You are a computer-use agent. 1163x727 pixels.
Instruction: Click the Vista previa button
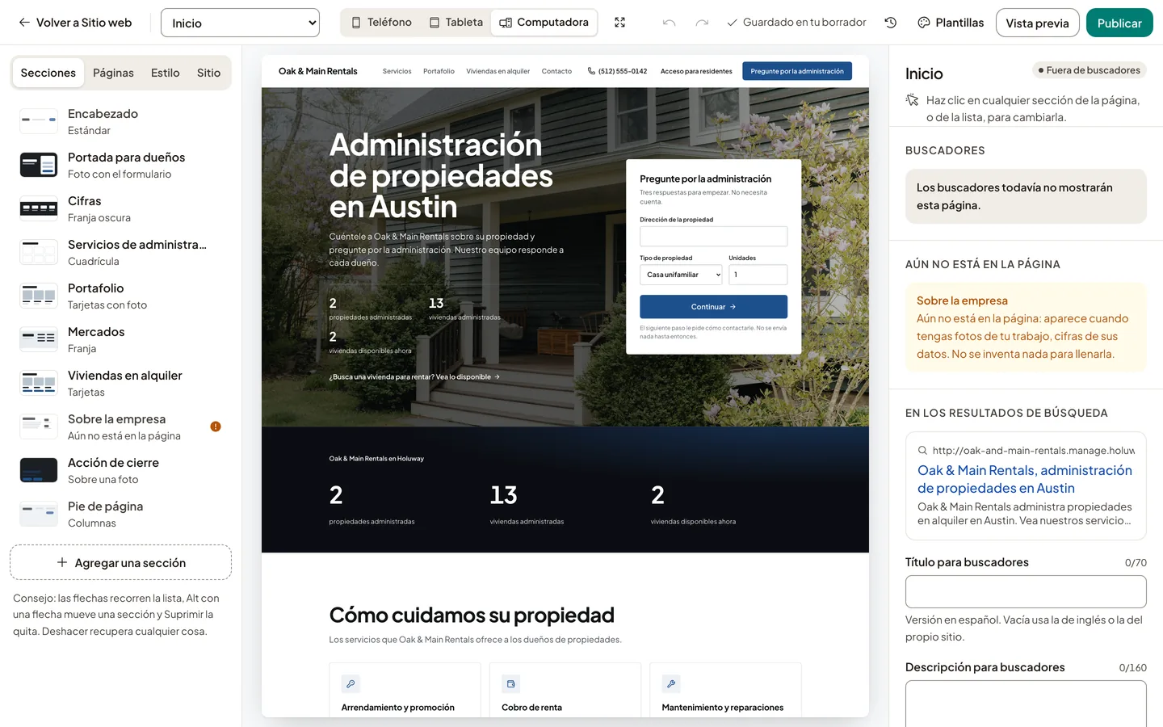1037,23
